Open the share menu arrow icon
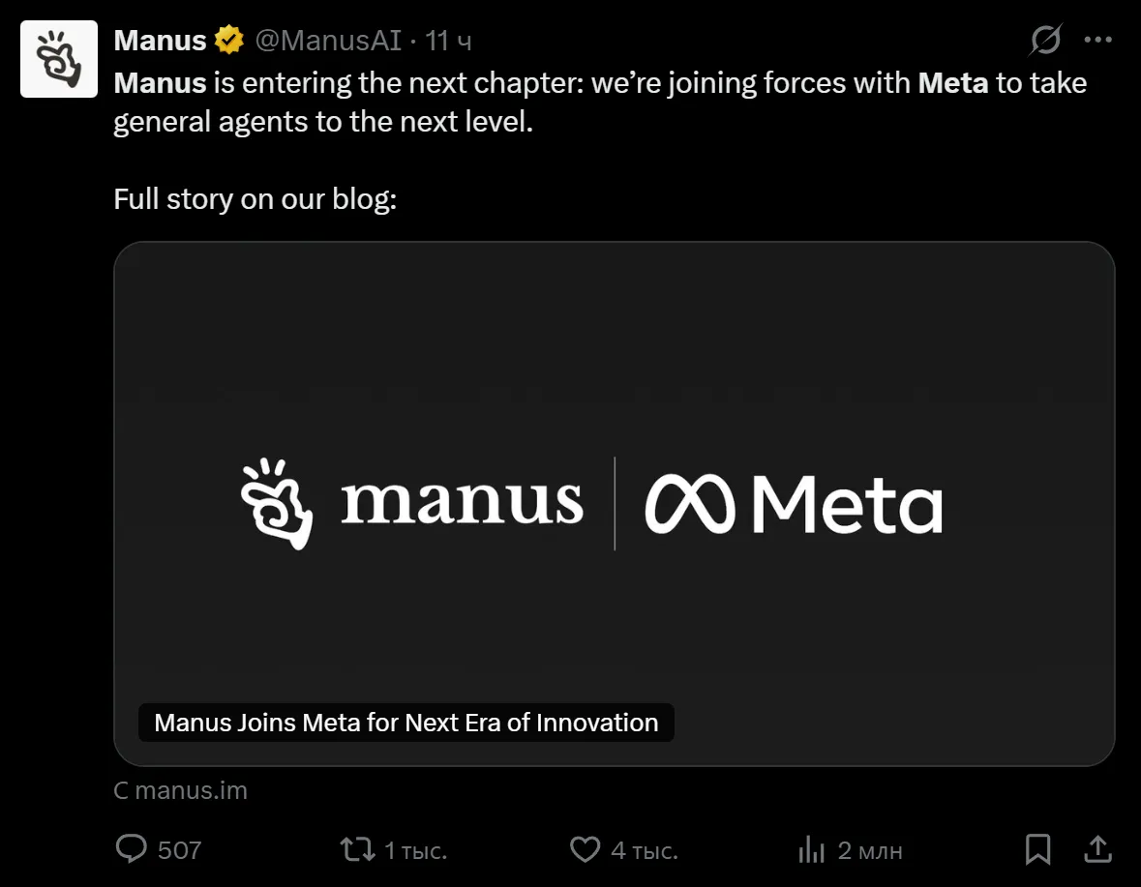Screen dimensions: 1141x887 tap(1097, 849)
